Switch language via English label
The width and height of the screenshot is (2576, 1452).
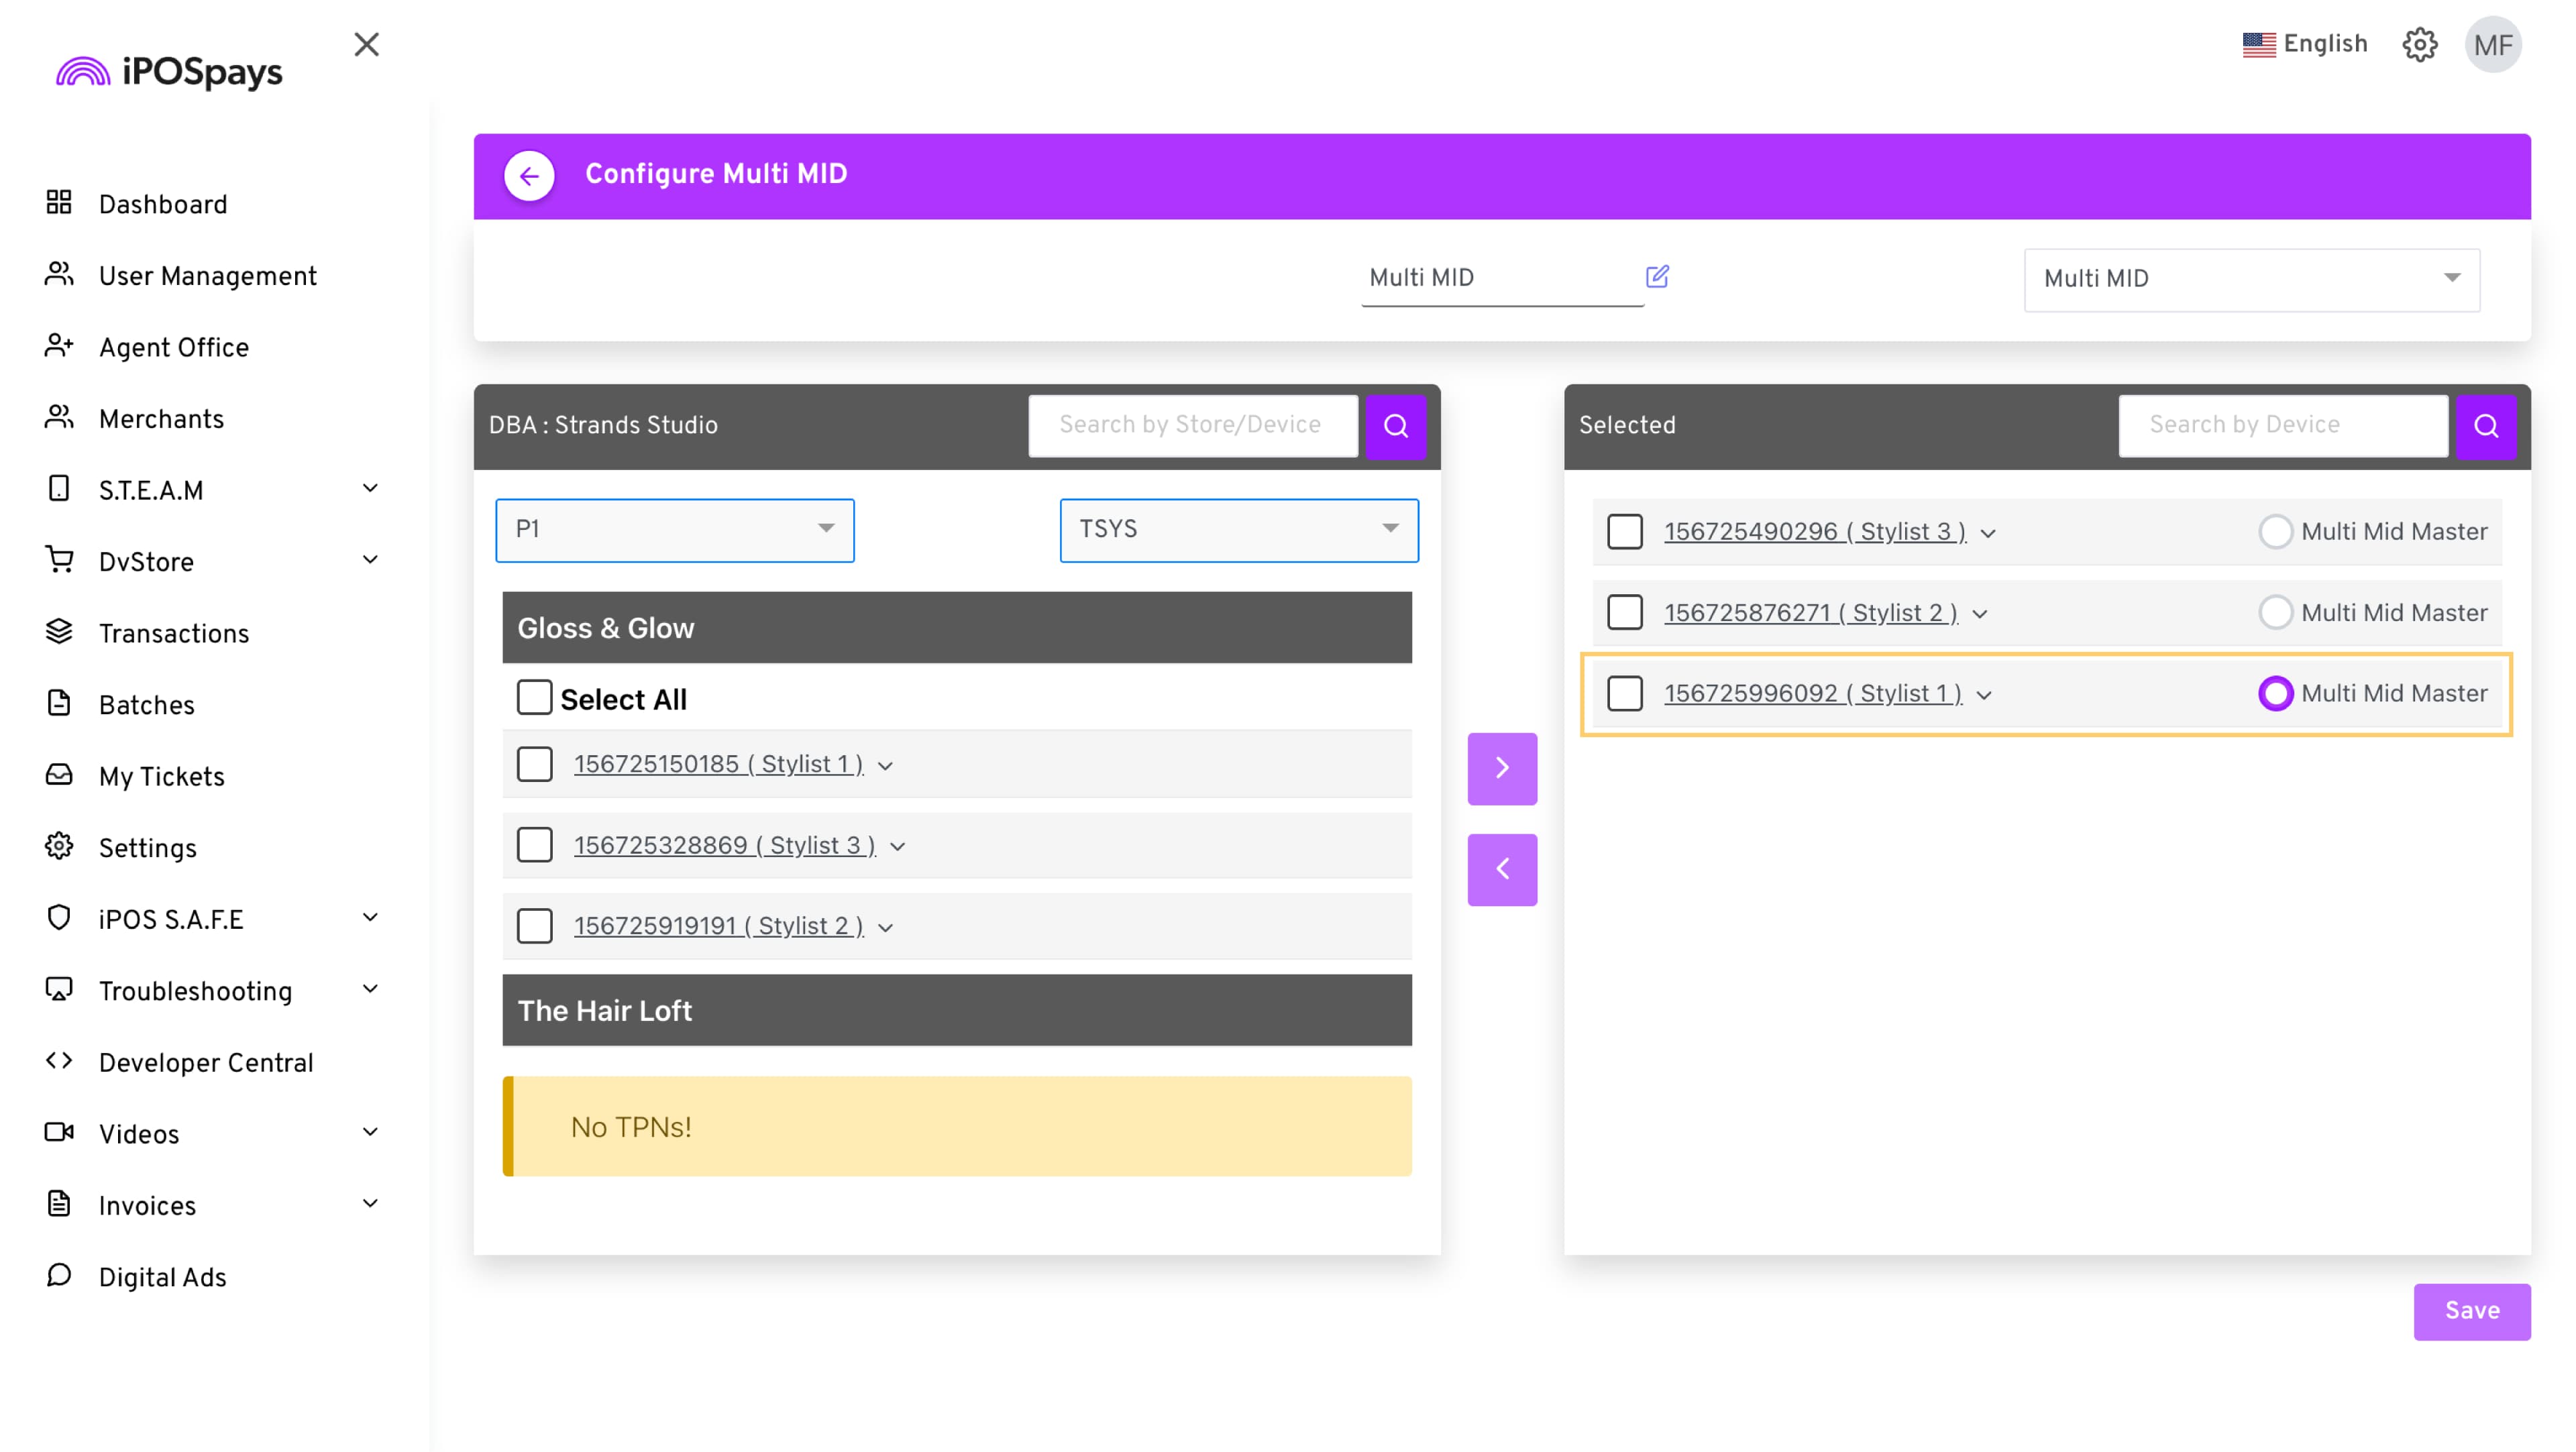(2326, 44)
